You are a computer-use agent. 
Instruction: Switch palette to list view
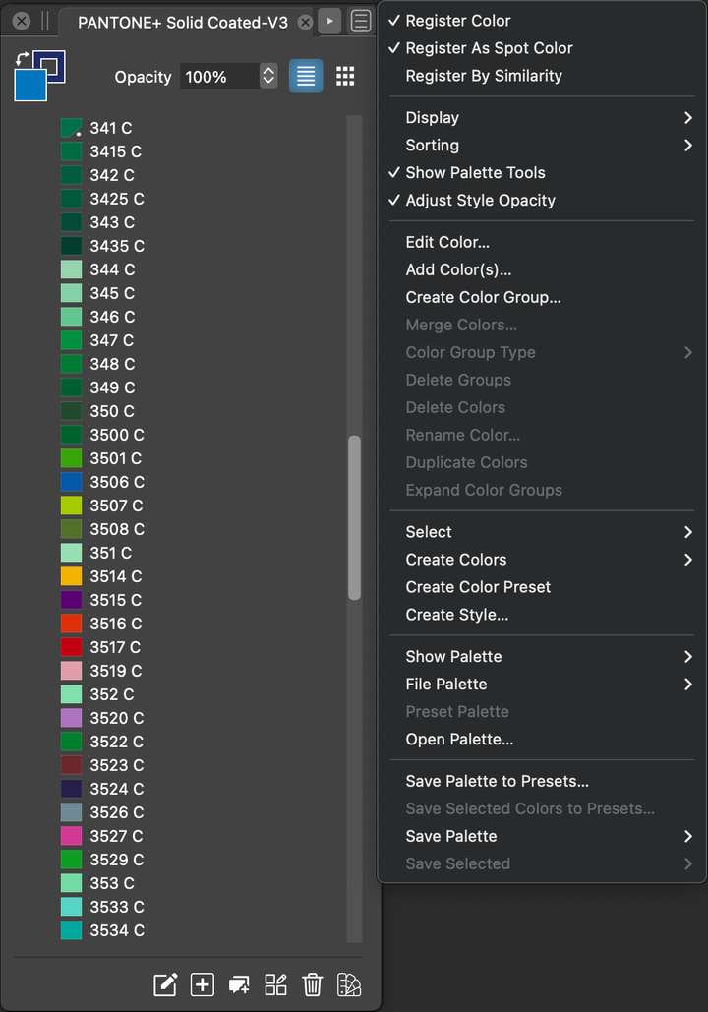tap(306, 76)
